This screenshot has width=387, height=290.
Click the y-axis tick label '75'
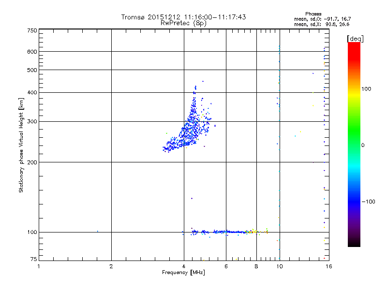coord(34,259)
